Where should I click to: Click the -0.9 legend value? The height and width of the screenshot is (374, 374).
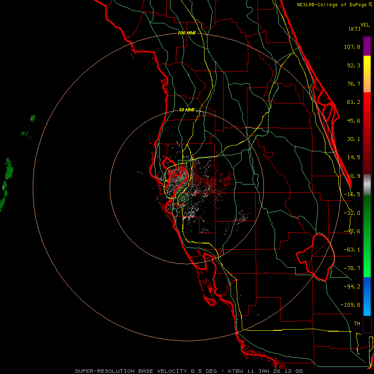pyautogui.click(x=354, y=176)
